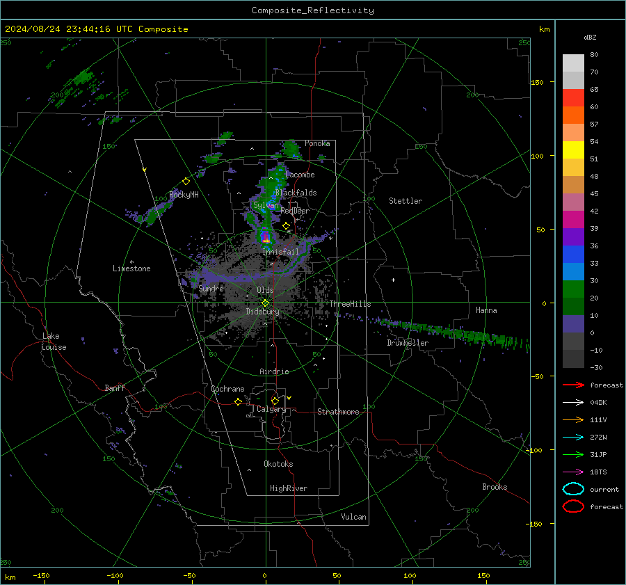Pick the bright green 30-20 dBZ band
Image resolution: width=626 pixels, height=585 pixels.
coord(573,289)
